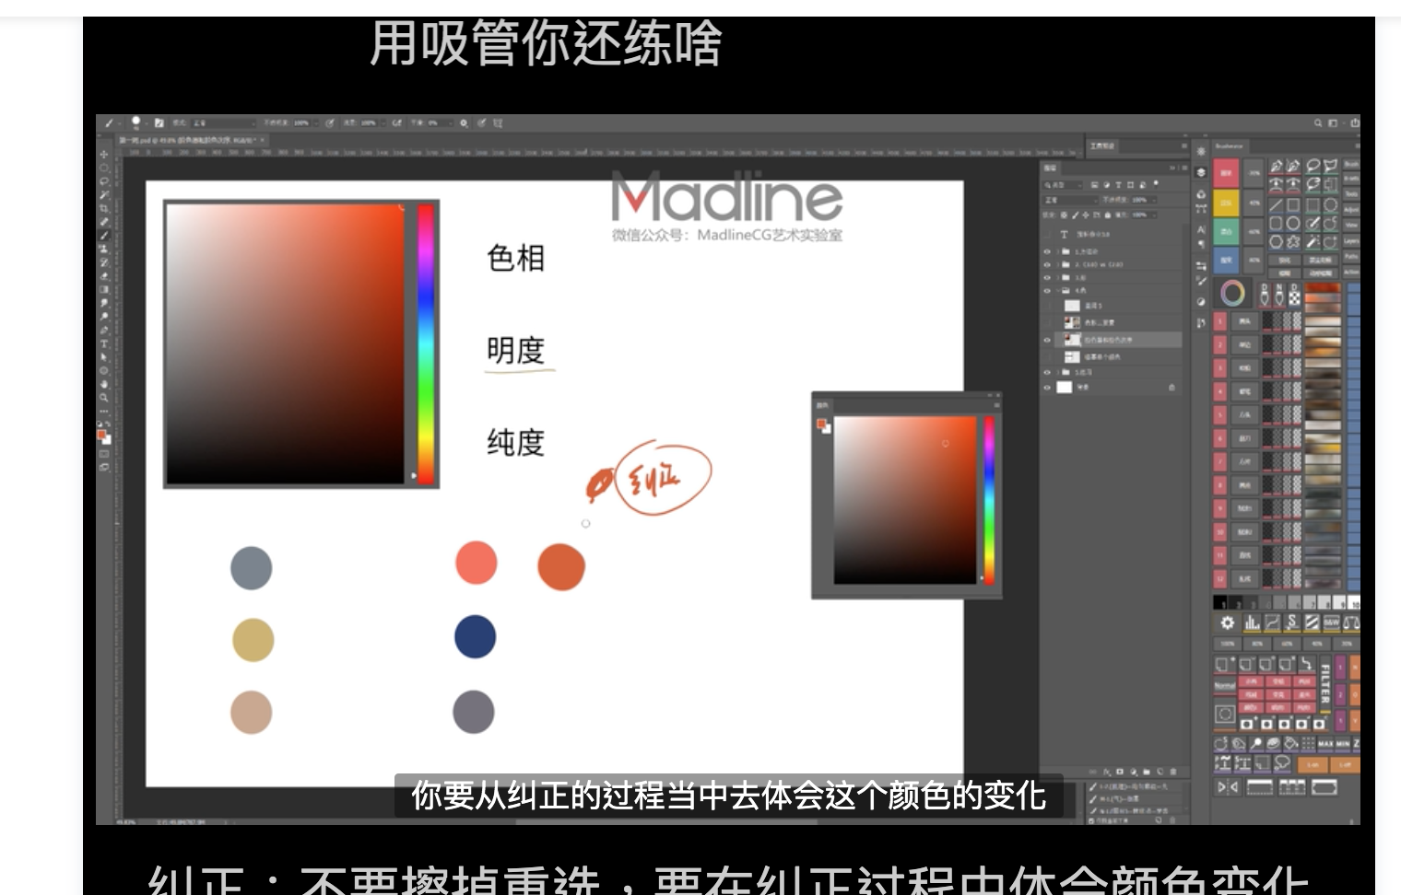This screenshot has height=895, width=1401.
Task: Click the Photoshop search icon top right
Action: click(x=1318, y=122)
